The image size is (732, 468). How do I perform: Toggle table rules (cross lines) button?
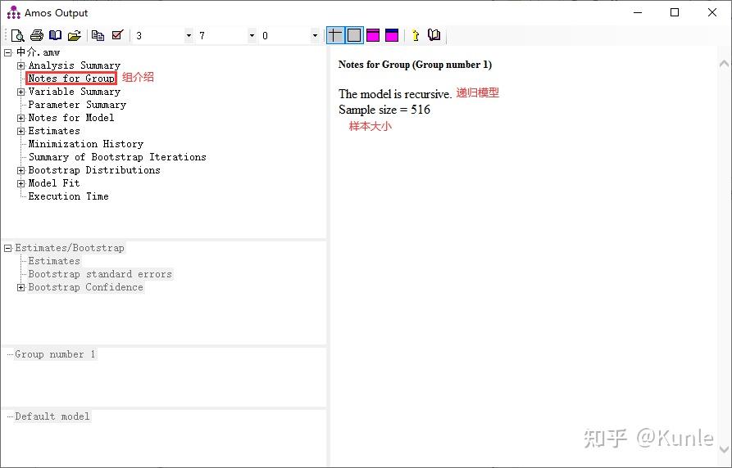[x=335, y=35]
